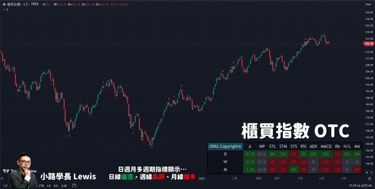Screen dimensions: 375x189
Task: Open the chart settings gear icon
Action: 369,179
